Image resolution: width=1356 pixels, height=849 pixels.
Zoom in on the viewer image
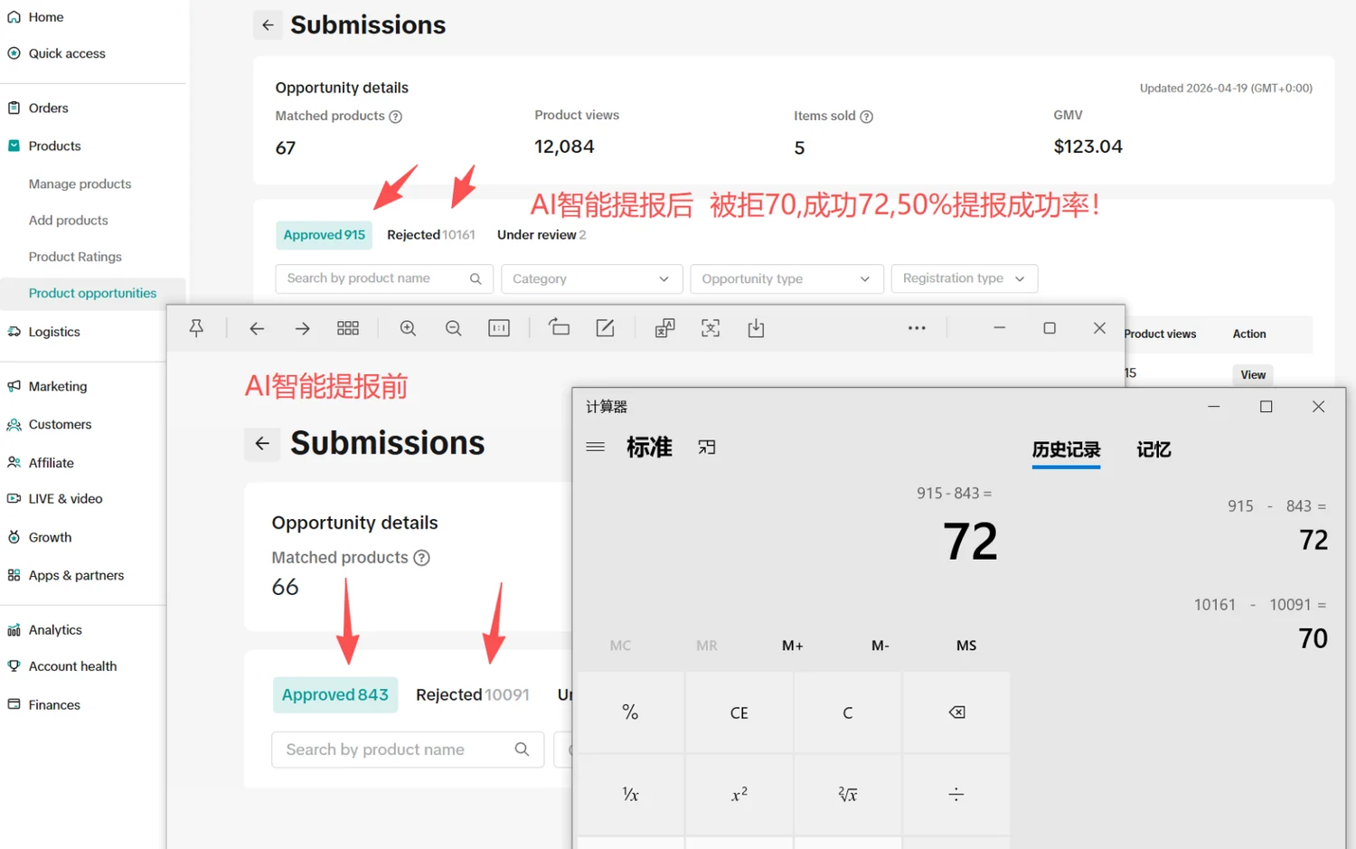[x=408, y=328]
